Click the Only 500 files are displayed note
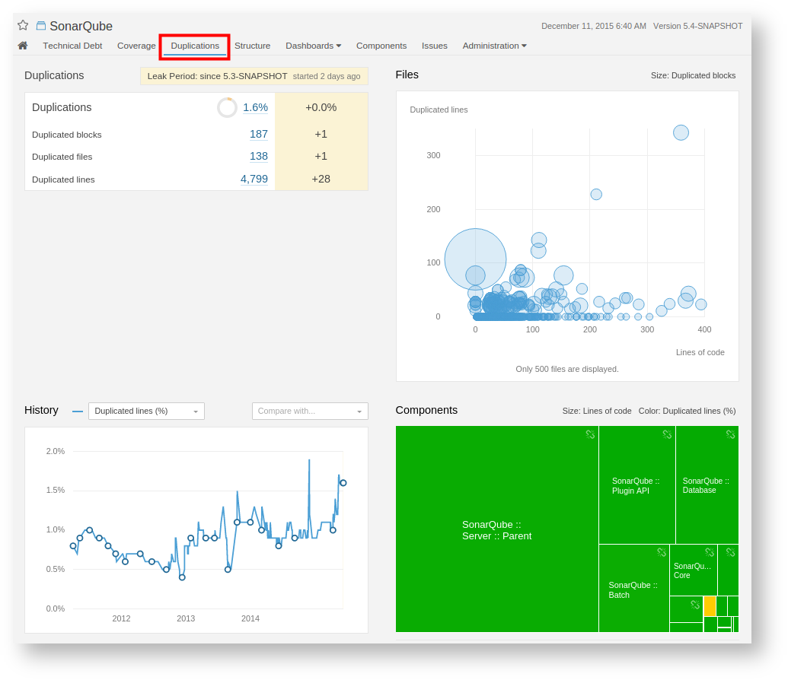The image size is (788, 680). [567, 369]
